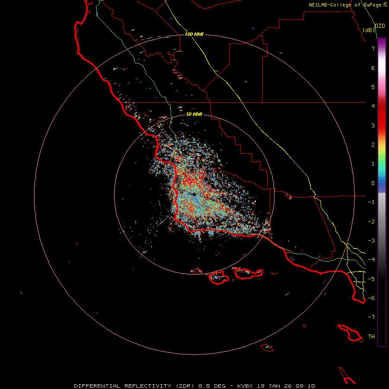Click the -2 dB value on the scale
The width and height of the screenshot is (389, 389).
coord(371,222)
